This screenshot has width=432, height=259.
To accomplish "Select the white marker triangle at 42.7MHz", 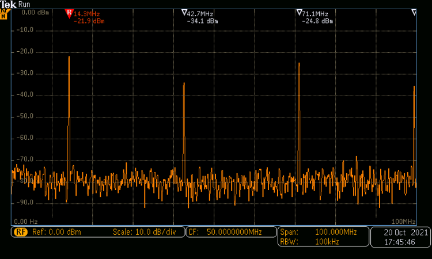I will [184, 13].
